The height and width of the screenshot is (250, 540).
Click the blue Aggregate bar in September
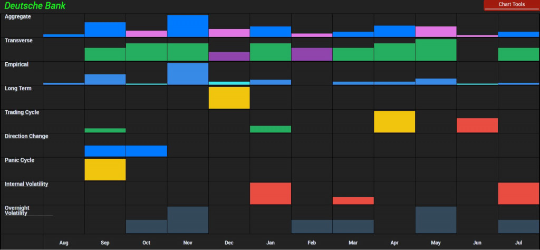click(x=105, y=29)
